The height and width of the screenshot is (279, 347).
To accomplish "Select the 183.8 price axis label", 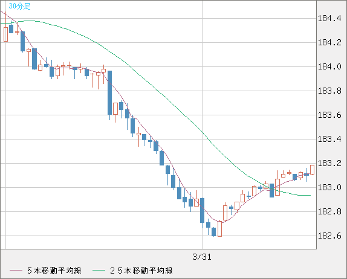I will 329,91.
